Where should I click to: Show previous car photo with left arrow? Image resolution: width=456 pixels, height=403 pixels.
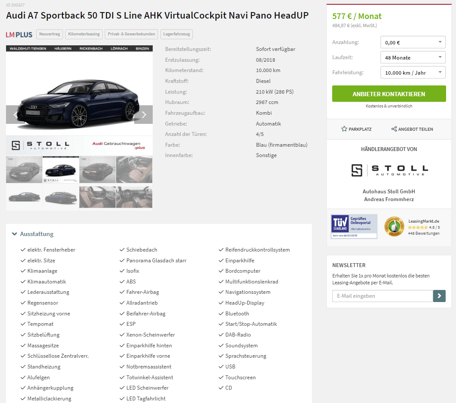pos(15,115)
